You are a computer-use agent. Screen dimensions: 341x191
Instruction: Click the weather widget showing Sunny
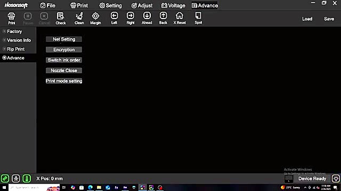pos(290,187)
